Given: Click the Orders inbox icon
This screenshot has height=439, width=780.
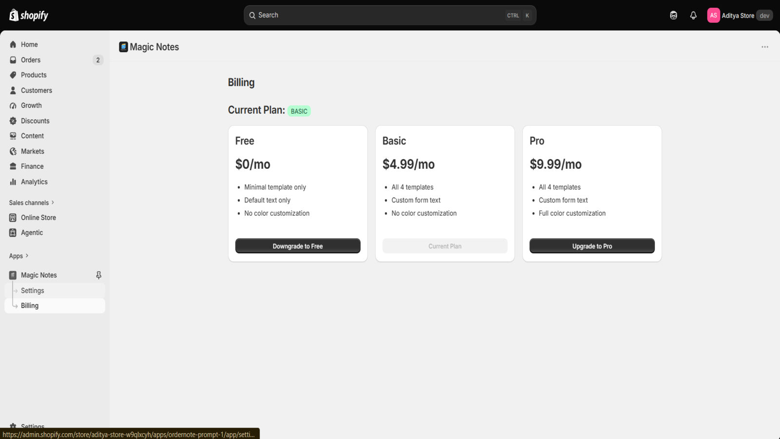Looking at the screenshot, I should click(13, 60).
